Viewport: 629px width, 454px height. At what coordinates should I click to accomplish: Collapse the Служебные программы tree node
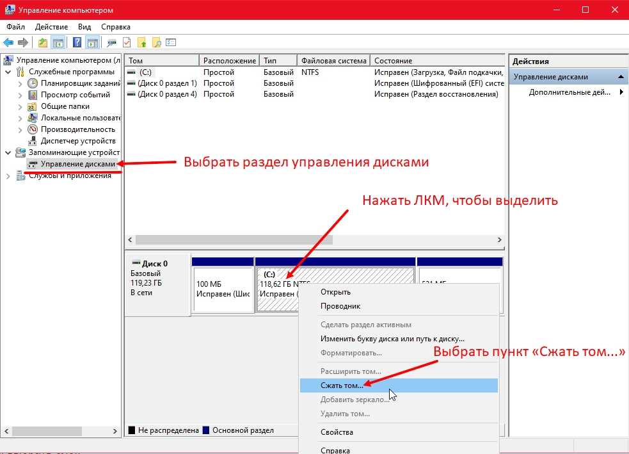[8, 72]
